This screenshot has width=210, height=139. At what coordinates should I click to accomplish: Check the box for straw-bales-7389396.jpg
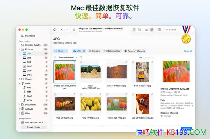click(x=81, y=62)
